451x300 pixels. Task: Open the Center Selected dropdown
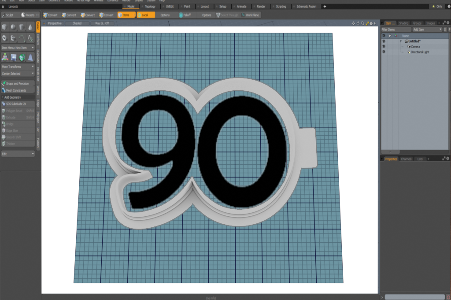pos(18,74)
